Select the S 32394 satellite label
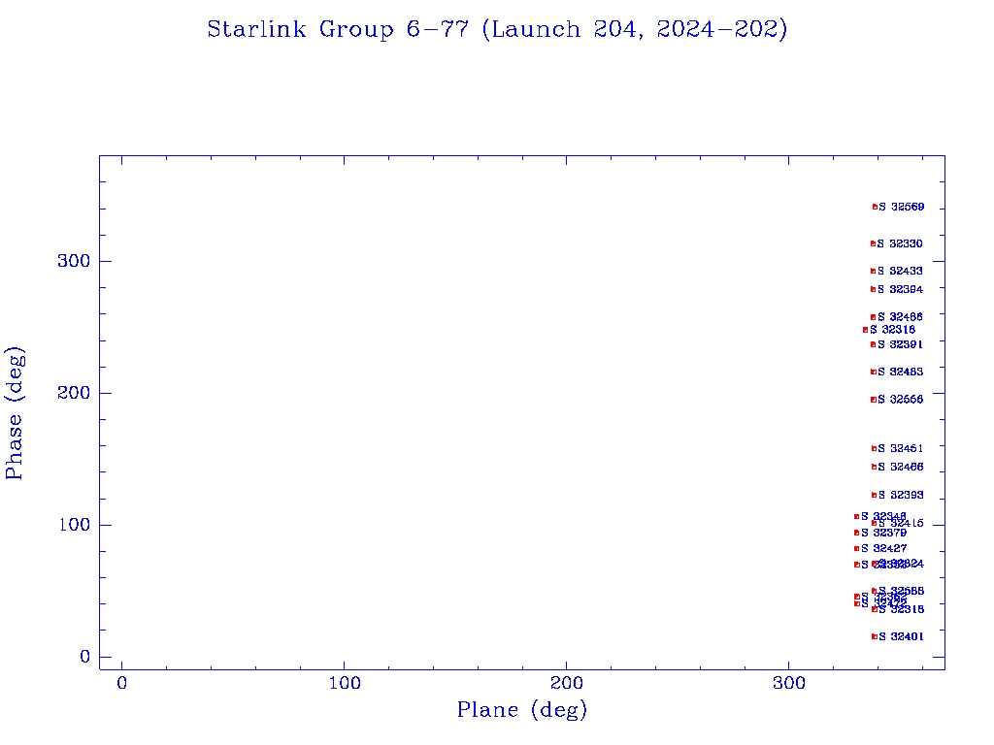This screenshot has width=994, height=745. [x=900, y=289]
